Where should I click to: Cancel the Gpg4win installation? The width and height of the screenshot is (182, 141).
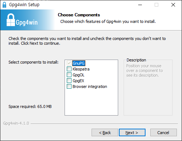(x=163, y=133)
